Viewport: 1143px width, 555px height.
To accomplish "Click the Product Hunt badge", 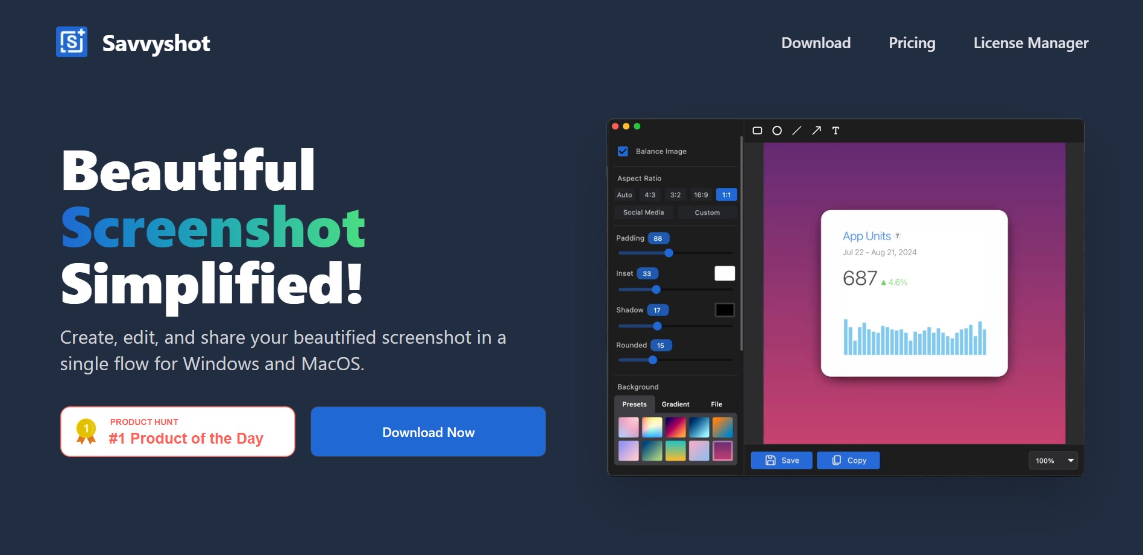I will (x=178, y=432).
